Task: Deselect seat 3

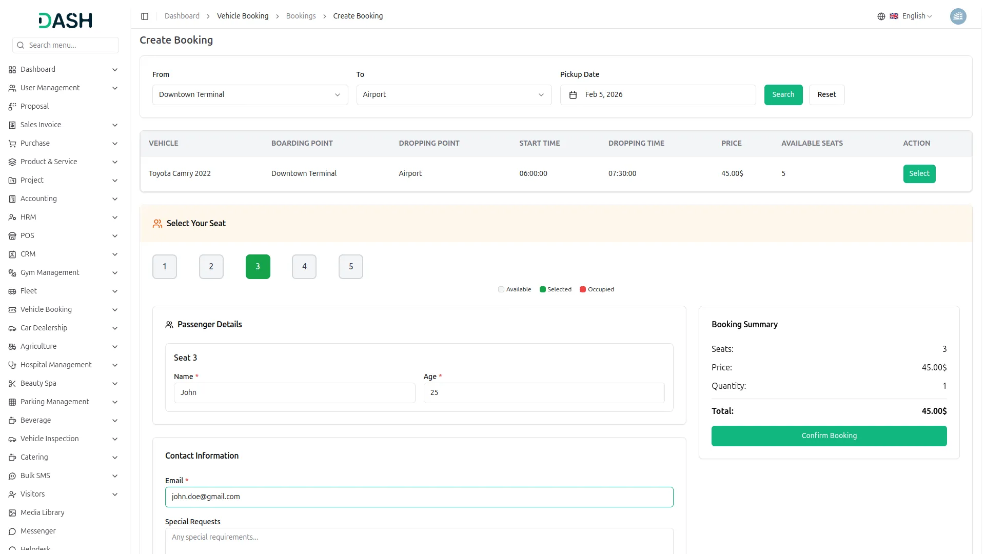Action: [258, 267]
